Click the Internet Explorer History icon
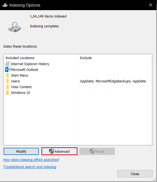 click(x=8, y=64)
